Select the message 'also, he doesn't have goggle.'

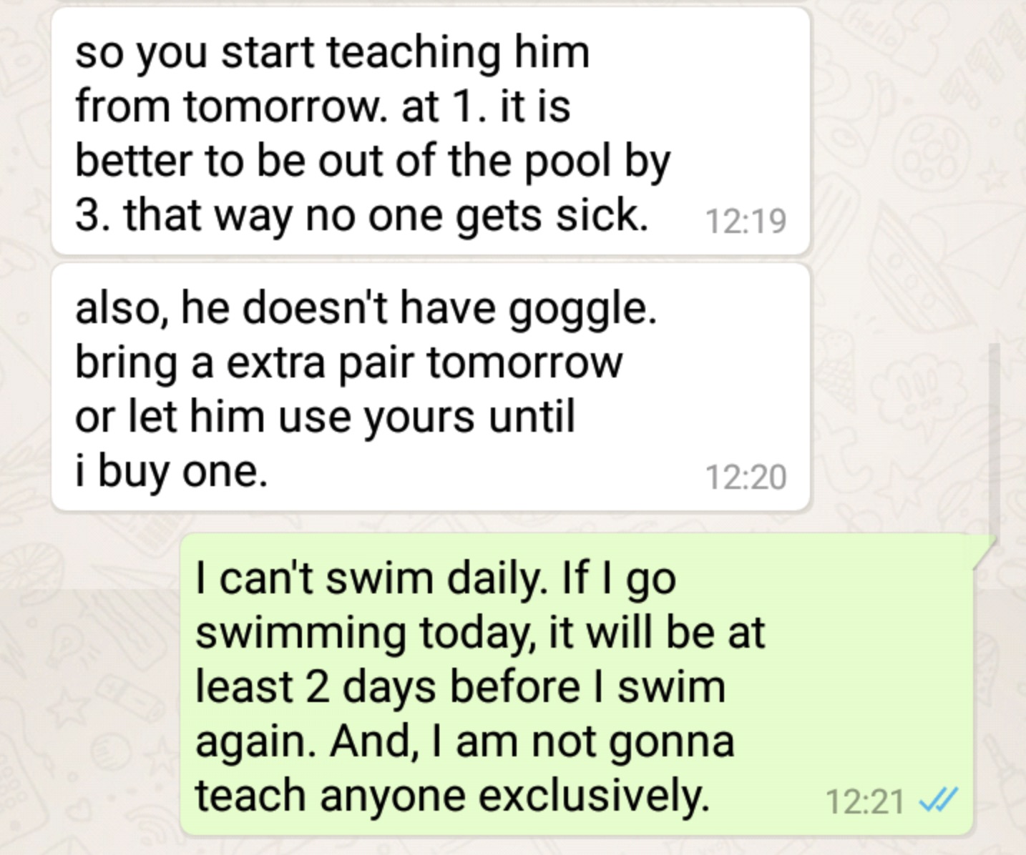(x=431, y=387)
